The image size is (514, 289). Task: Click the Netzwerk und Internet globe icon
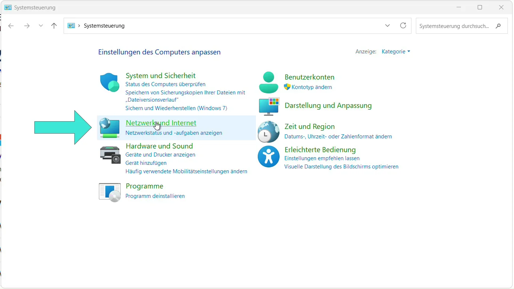pos(110,128)
